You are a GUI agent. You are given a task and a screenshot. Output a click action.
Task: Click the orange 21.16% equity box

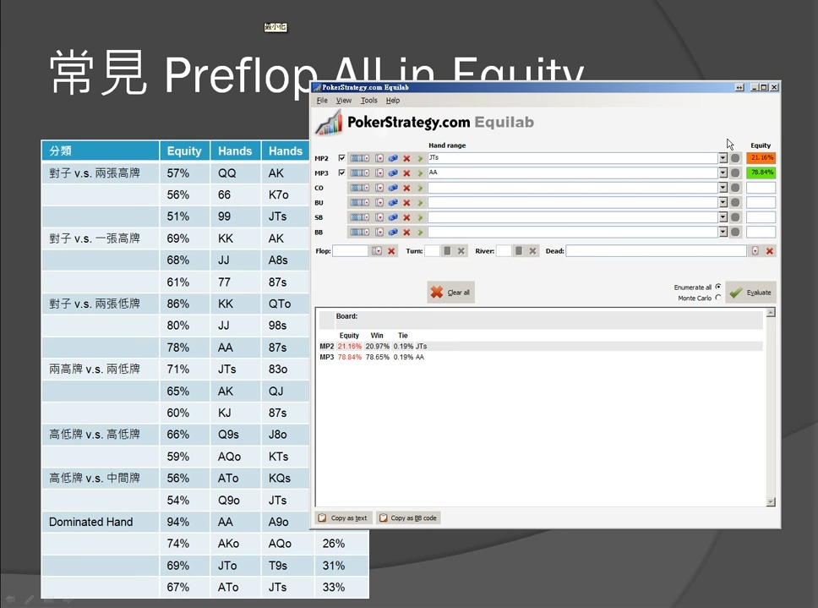click(761, 157)
